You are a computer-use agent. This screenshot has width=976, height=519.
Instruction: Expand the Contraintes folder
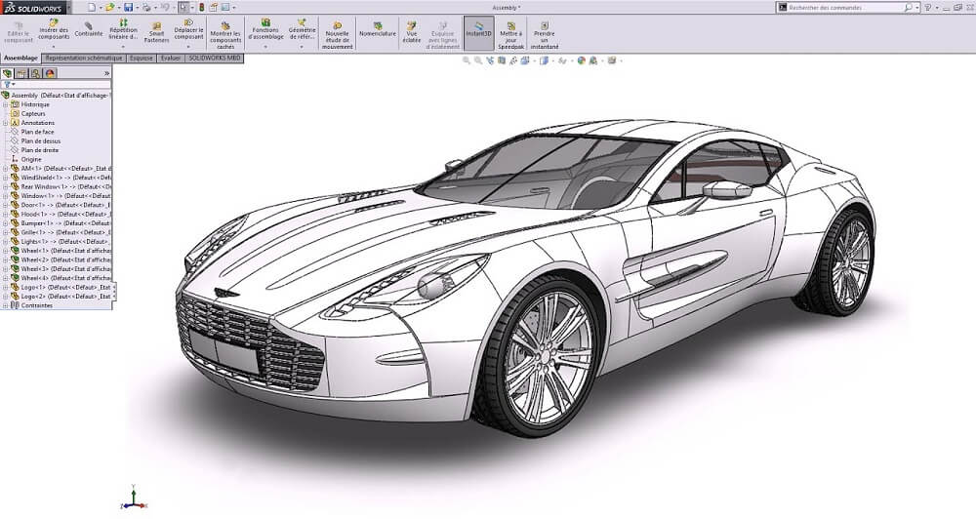tap(6, 305)
